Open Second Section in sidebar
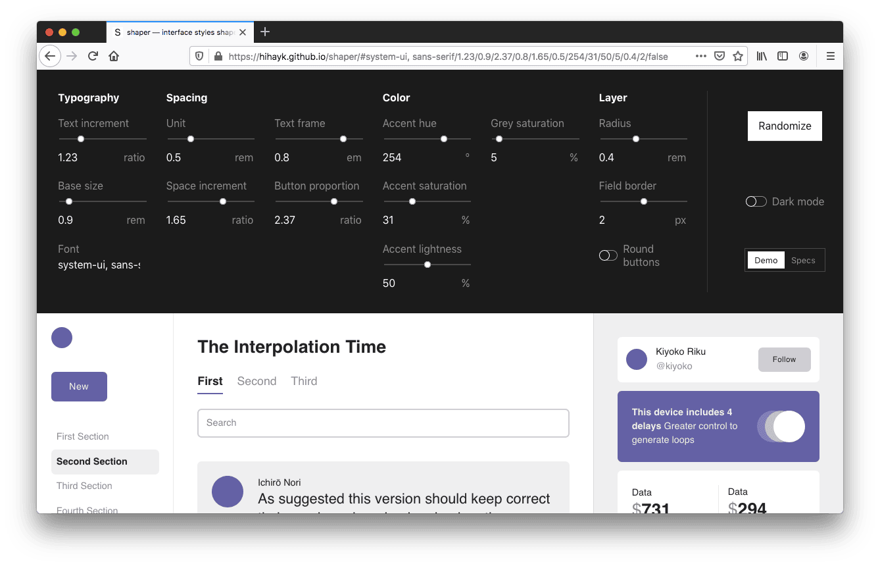Image resolution: width=880 pixels, height=566 pixels. (x=105, y=461)
